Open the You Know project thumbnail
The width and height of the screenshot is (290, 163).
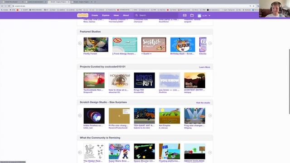click(169, 80)
